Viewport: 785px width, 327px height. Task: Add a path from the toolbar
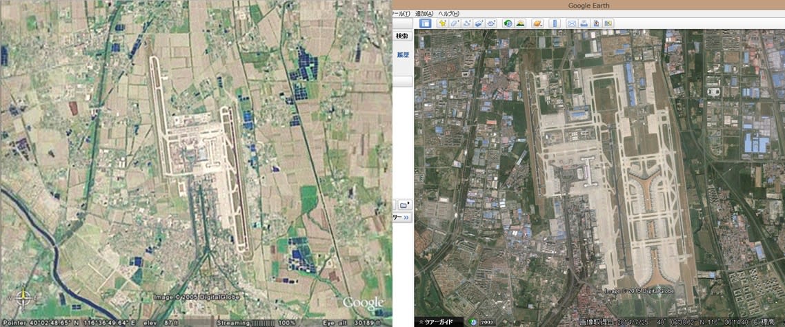466,23
